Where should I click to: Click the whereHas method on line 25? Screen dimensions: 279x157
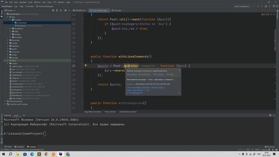pyautogui.click(x=131, y=66)
